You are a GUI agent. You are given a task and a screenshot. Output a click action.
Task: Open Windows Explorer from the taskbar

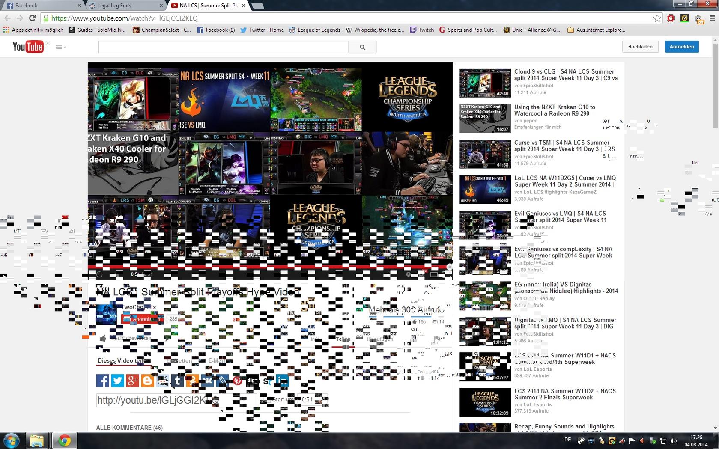pyautogui.click(x=37, y=440)
